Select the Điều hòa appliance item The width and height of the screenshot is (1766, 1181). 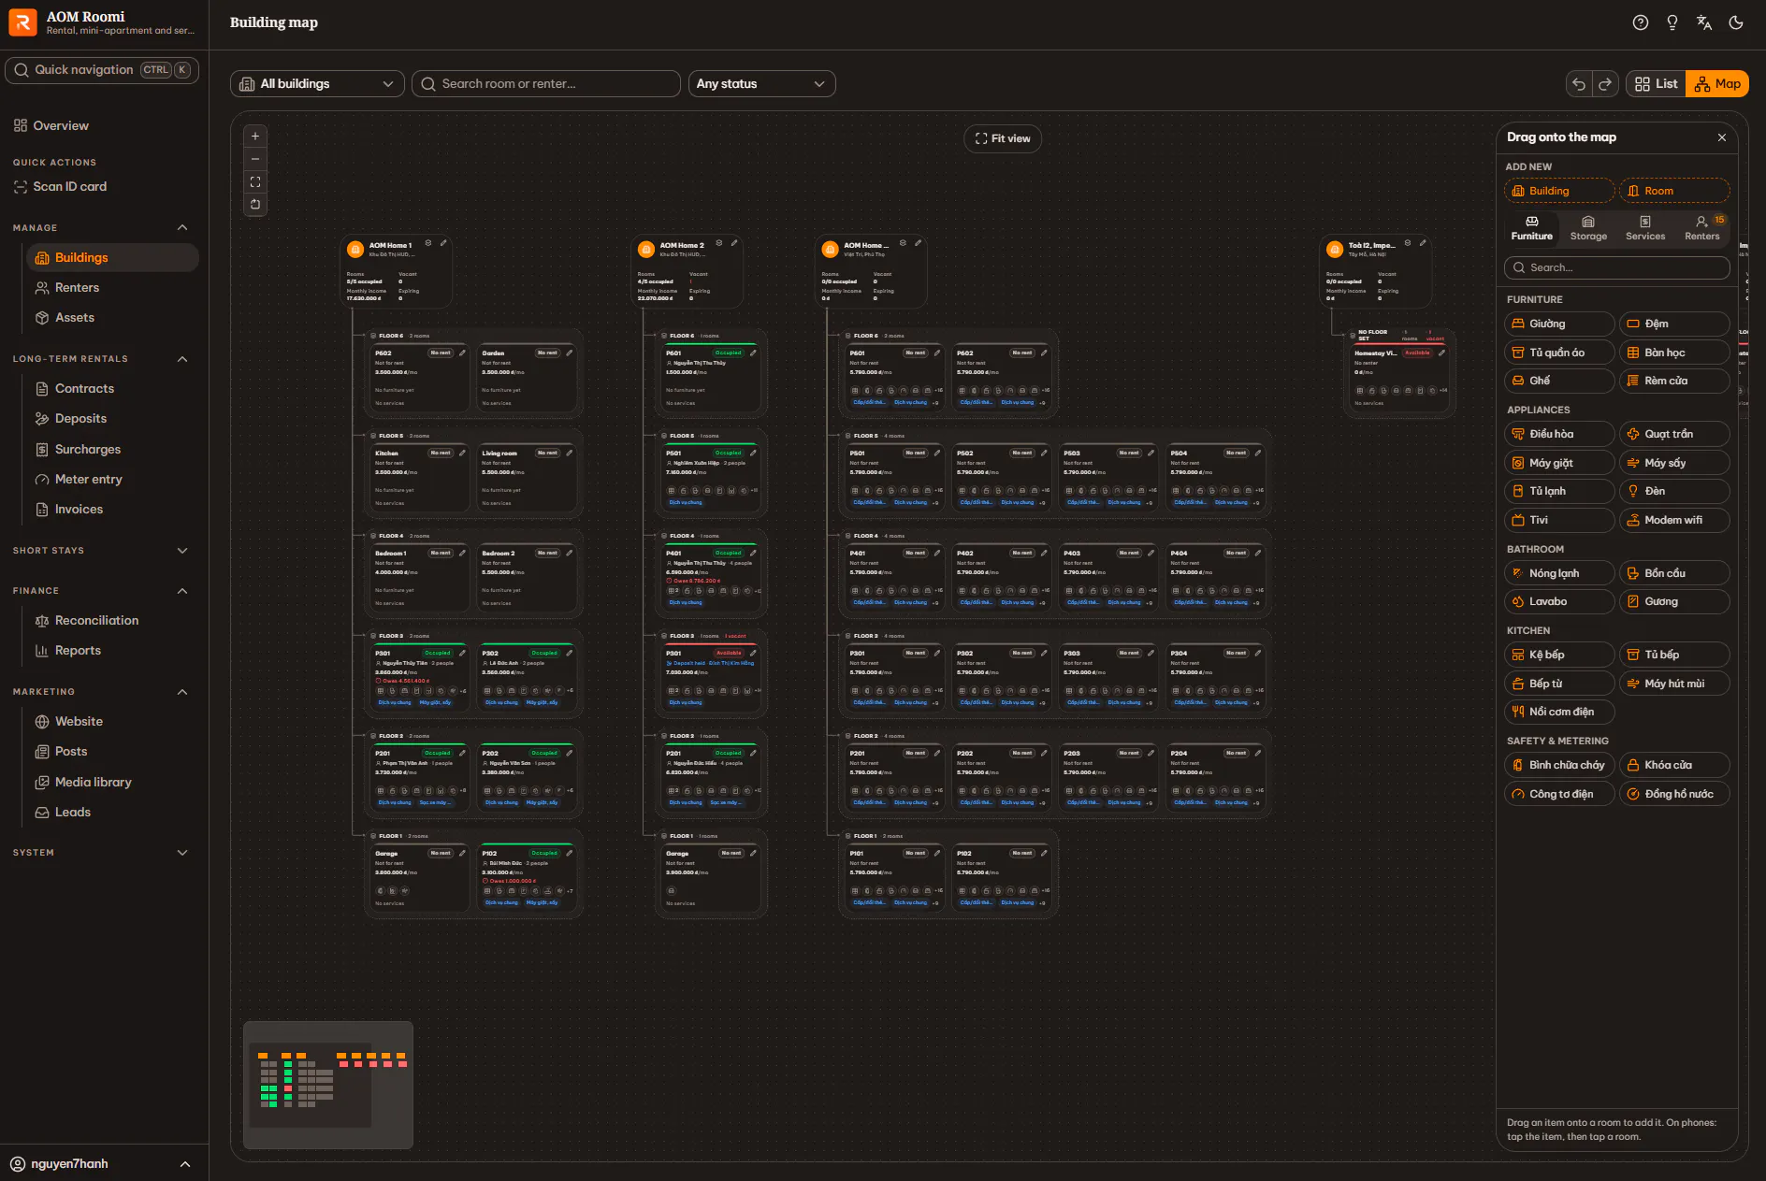click(x=1559, y=434)
